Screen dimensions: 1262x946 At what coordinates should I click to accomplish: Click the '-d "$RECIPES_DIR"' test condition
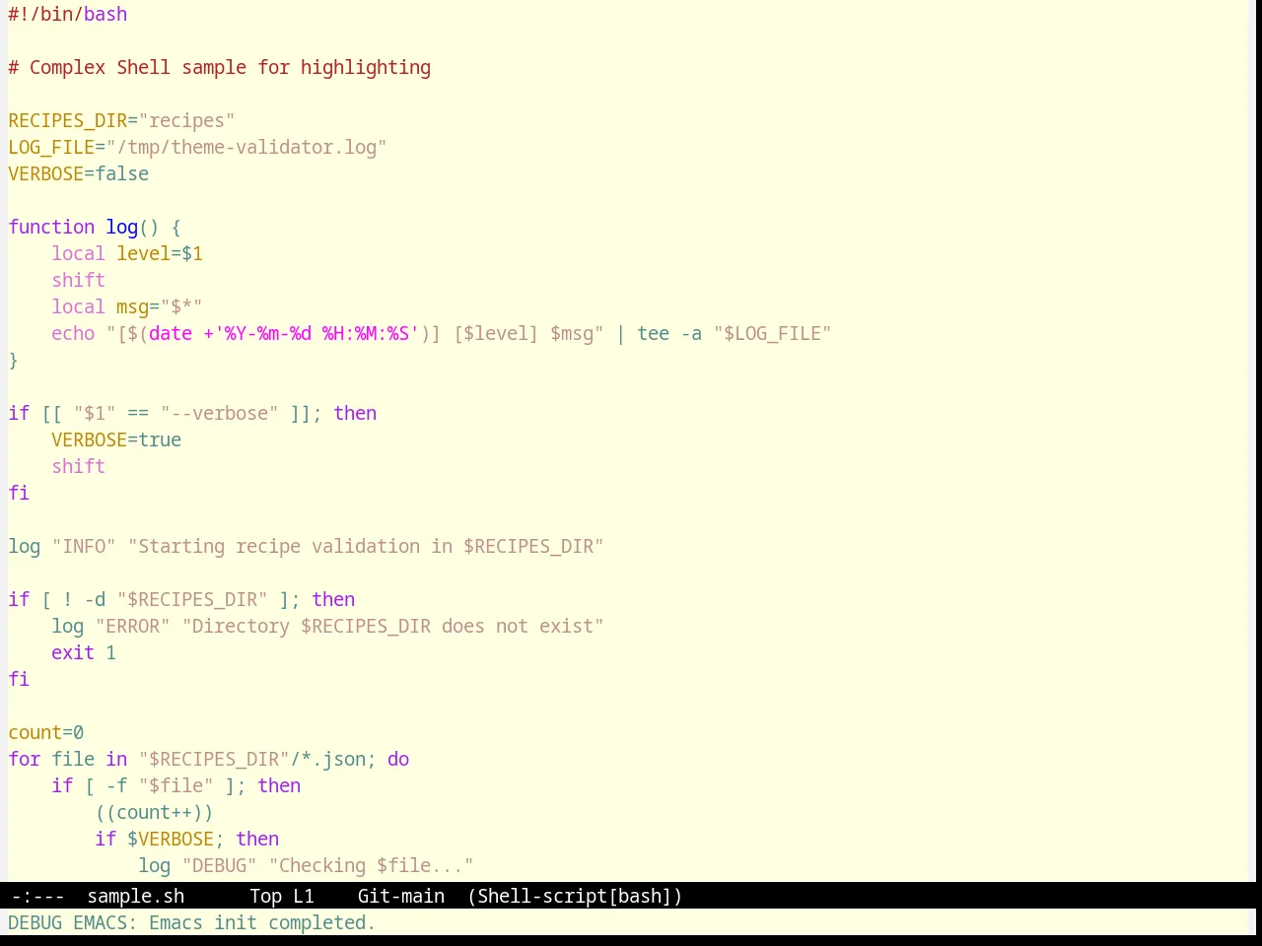[x=175, y=599]
